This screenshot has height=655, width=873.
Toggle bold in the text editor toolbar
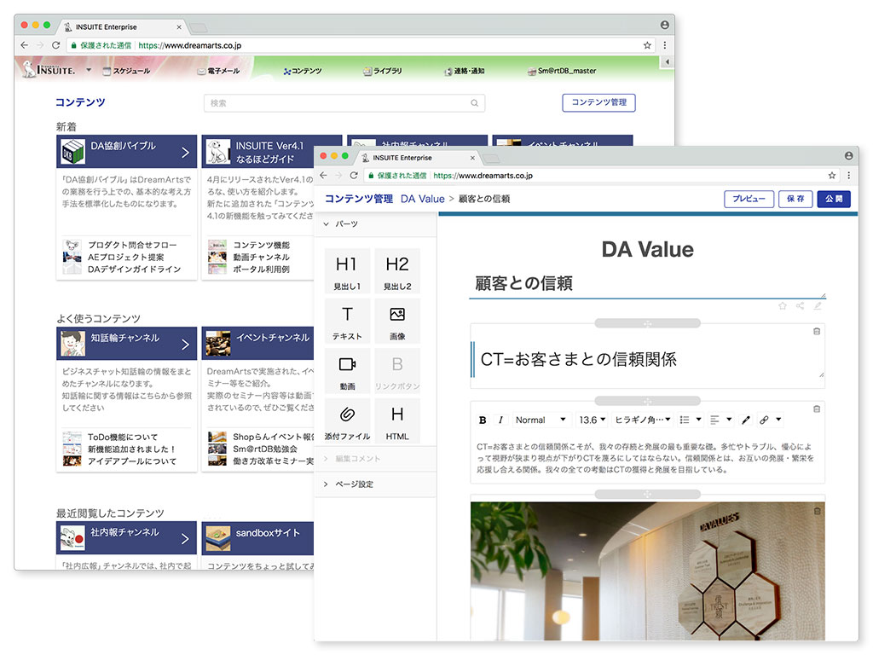point(483,420)
